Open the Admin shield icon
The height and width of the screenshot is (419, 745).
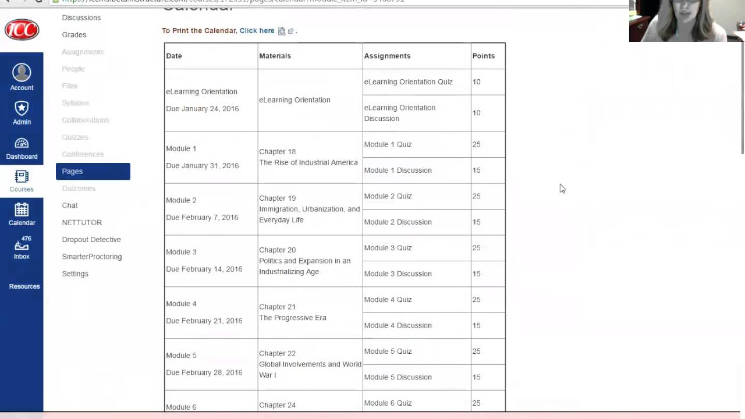[22, 108]
